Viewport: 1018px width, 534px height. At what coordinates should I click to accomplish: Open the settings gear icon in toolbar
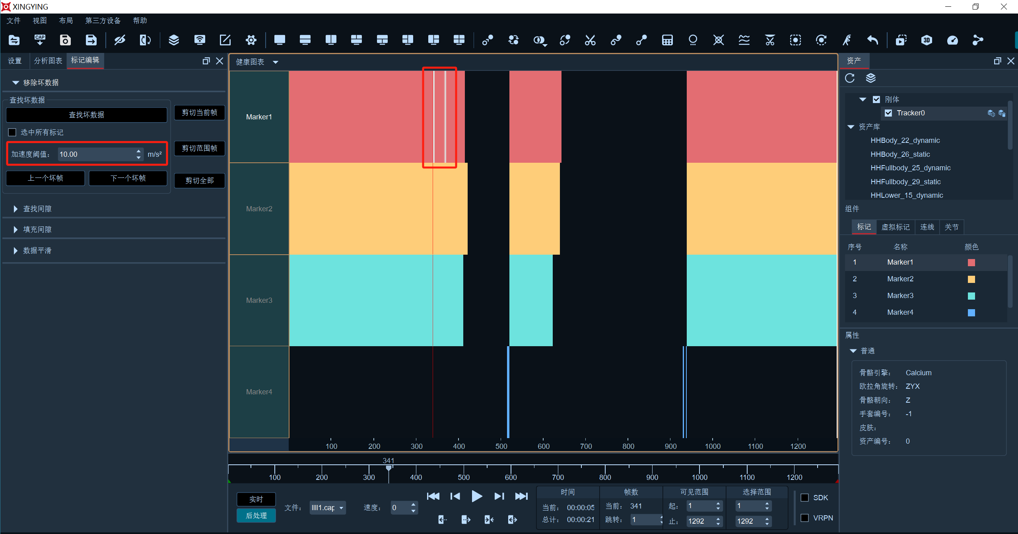(x=251, y=40)
